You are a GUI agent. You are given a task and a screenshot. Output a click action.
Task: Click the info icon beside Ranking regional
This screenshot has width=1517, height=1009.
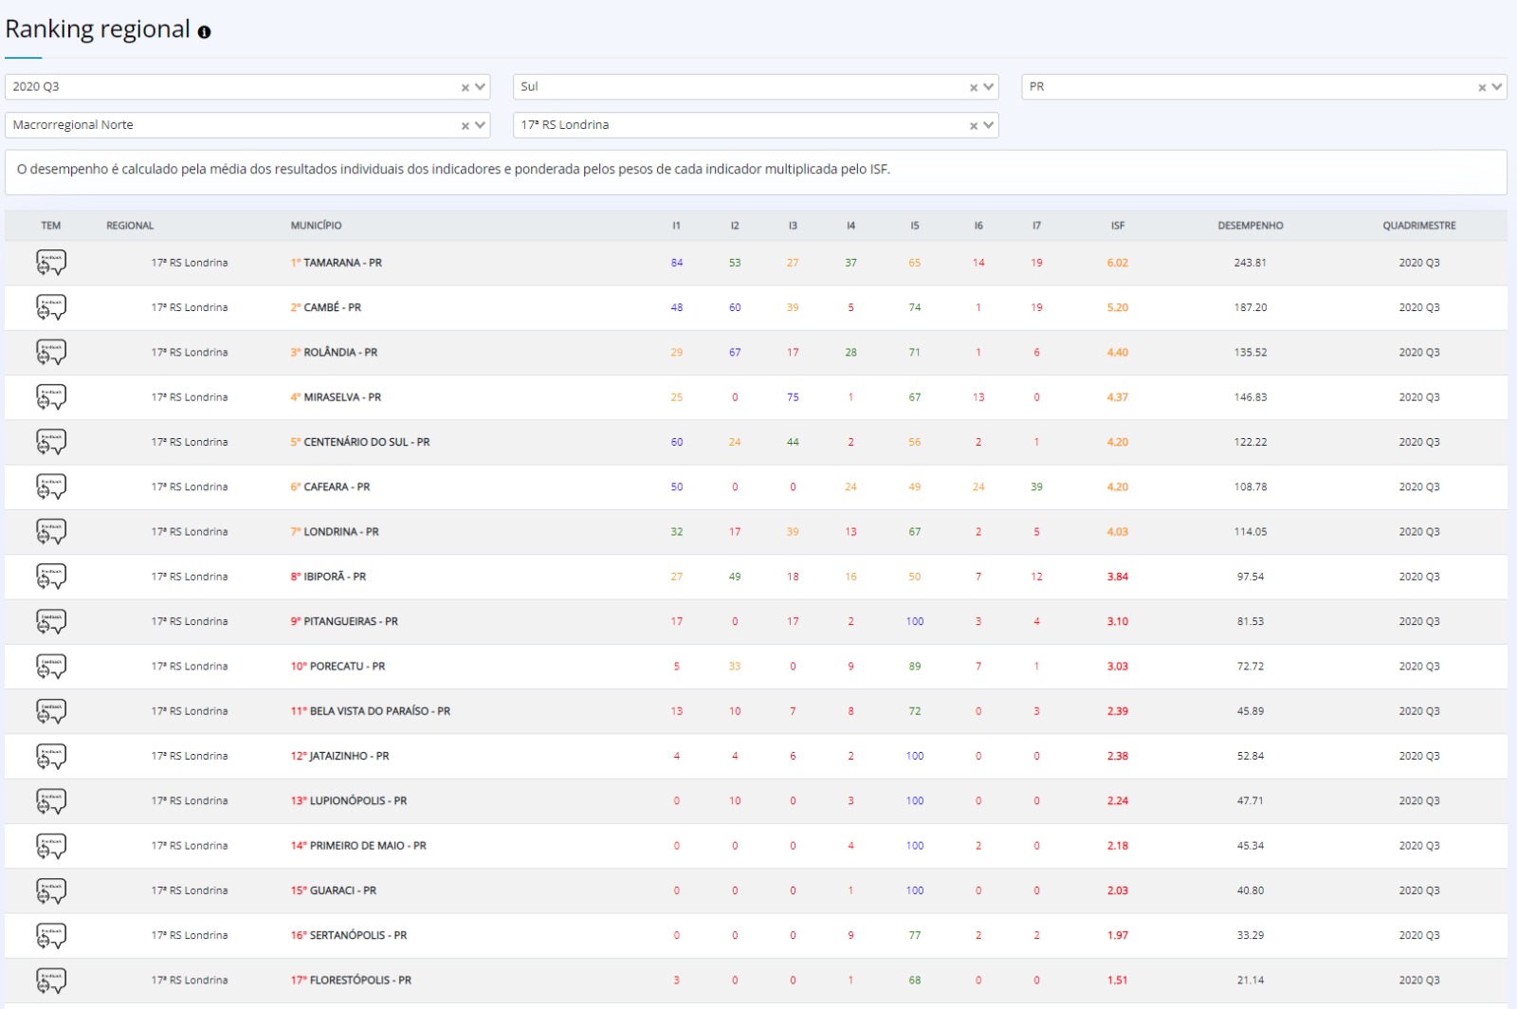[204, 31]
